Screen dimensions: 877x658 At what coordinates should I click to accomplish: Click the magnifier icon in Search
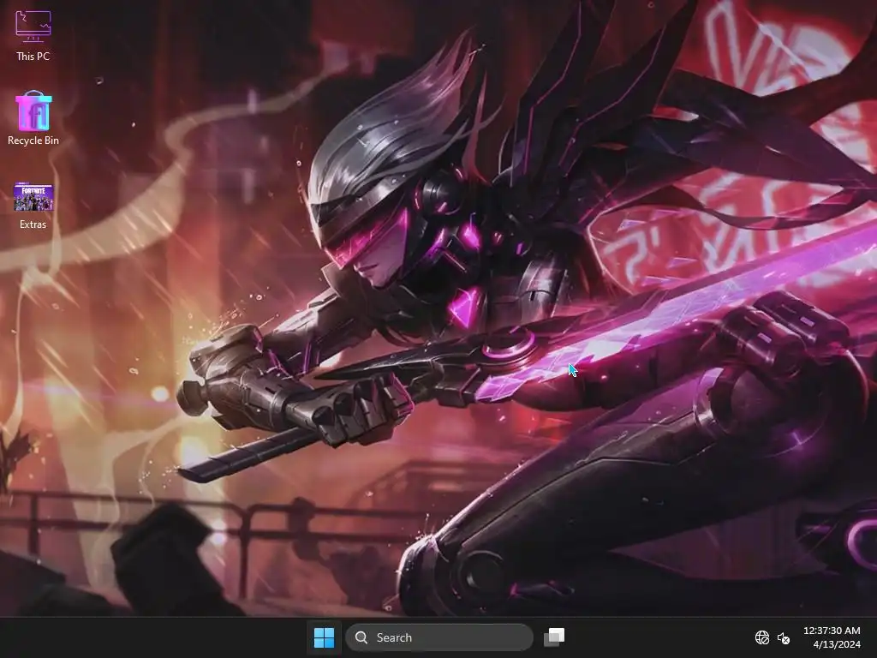(361, 637)
